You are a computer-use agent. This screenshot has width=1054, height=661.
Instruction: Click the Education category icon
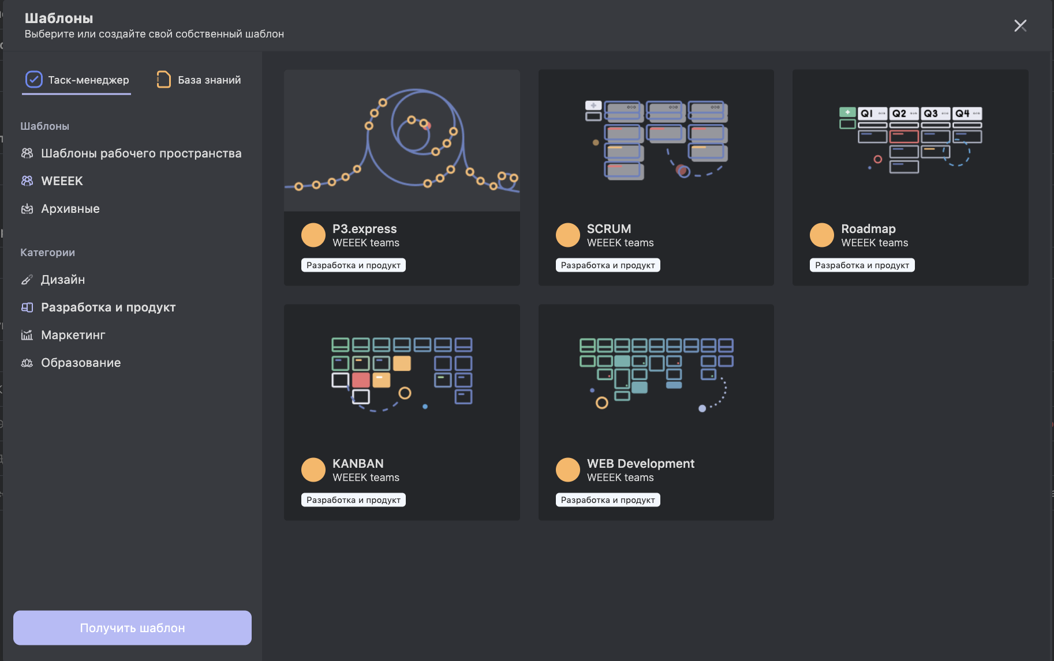(27, 363)
